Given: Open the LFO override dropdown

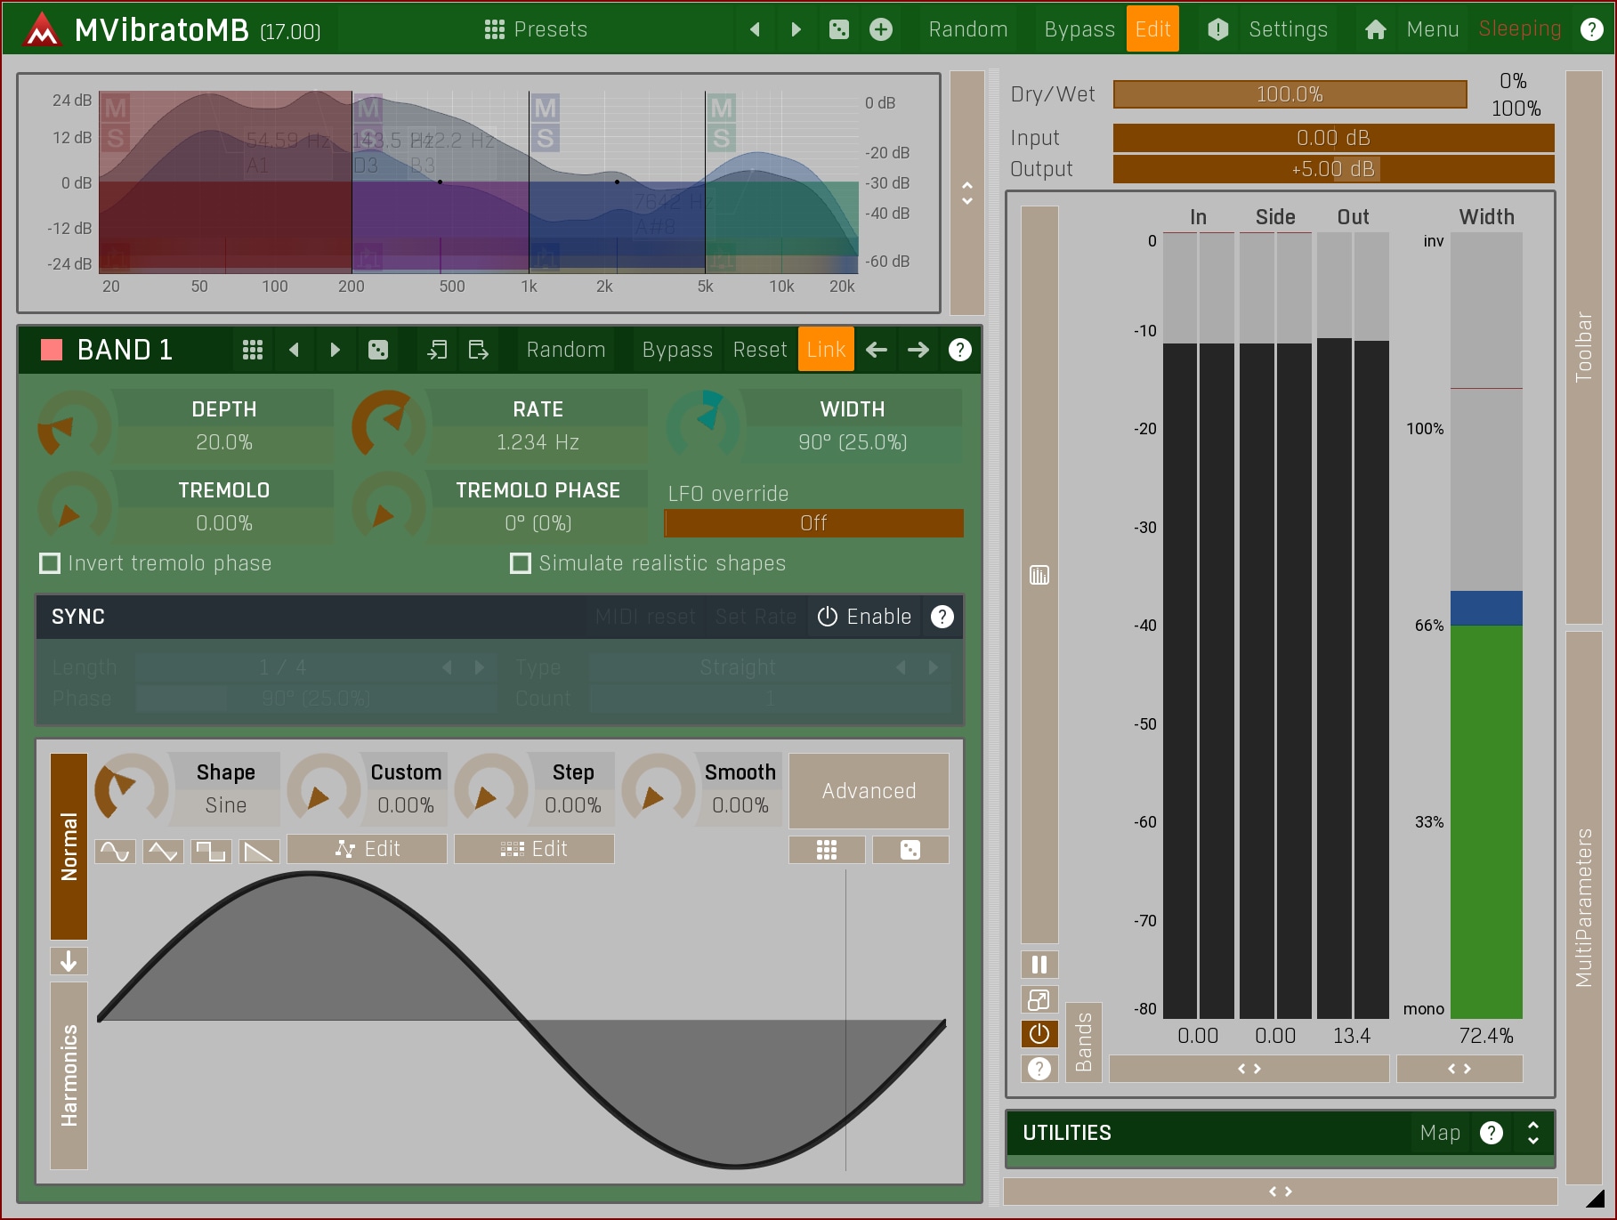Looking at the screenshot, I should click(813, 523).
